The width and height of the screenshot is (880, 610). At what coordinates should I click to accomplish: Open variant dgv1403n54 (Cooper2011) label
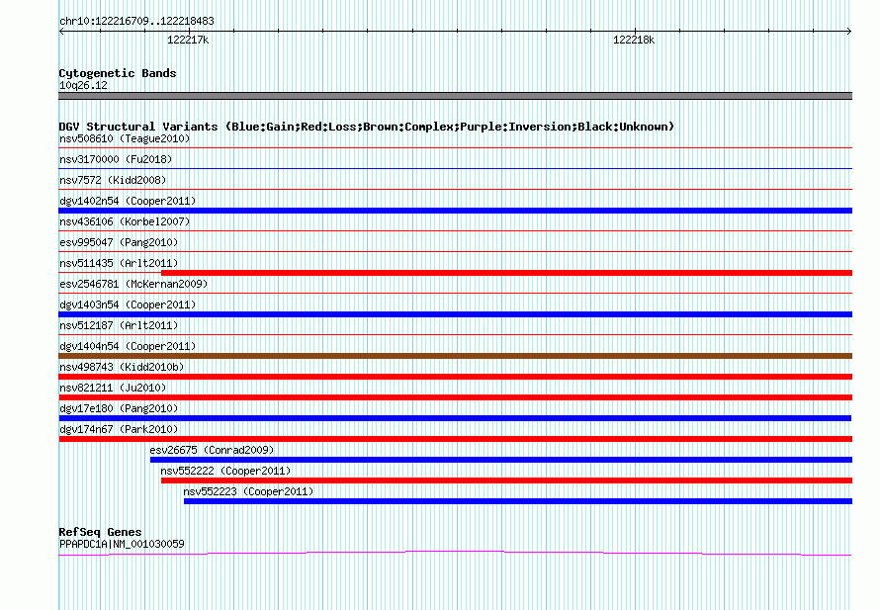128,305
